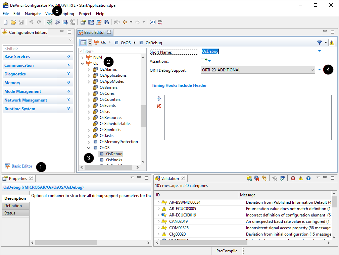Toggle hex display with the [hex] icon
The width and height of the screenshot is (339, 255).
[153, 22]
